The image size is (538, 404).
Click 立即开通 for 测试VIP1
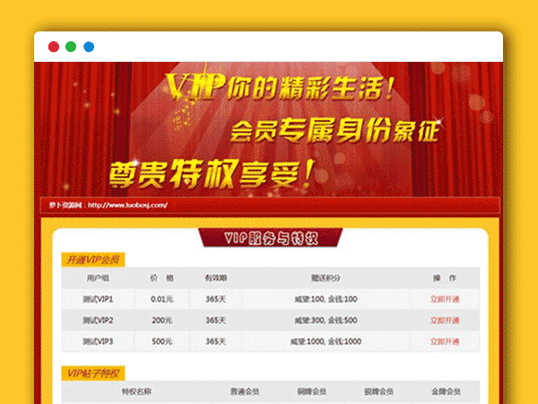(x=444, y=298)
